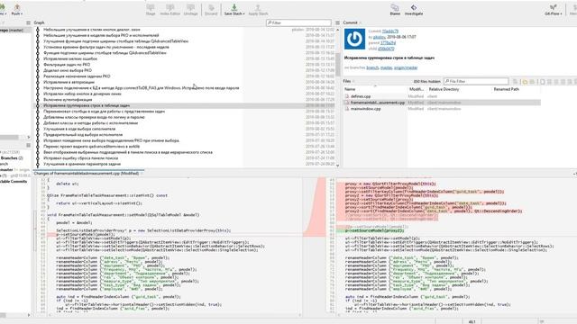577x324 pixels.
Task: Select defines.cpp in the Files list
Action: (361, 96)
